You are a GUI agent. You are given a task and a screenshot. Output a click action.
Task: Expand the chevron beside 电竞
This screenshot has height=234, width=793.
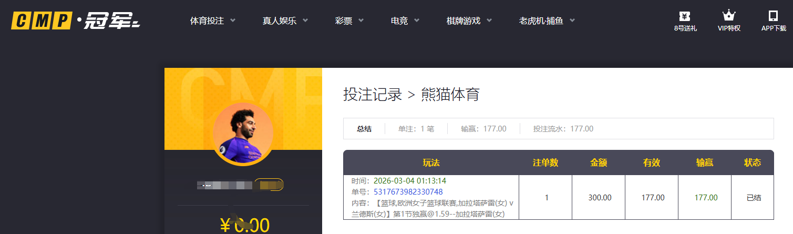click(417, 21)
